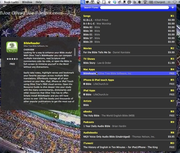
Task: Click the $9.95 audiobook price
Action: [x=171, y=137]
